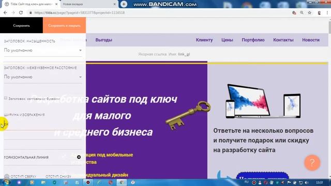This screenshot has height=186, width=331.
Task: Click the orange 'Сохранить и закрыть' button
Action: click(64, 25)
